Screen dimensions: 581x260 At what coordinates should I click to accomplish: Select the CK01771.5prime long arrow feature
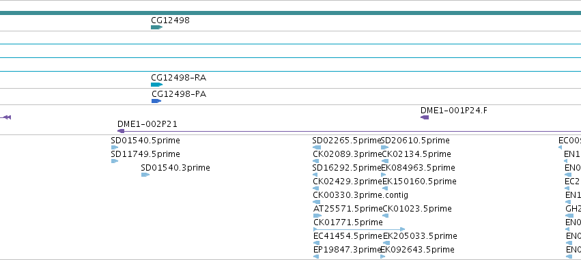tap(359, 229)
